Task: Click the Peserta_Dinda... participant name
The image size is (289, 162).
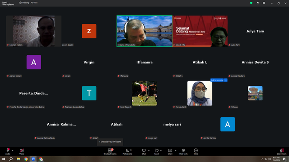Action: click(34, 93)
